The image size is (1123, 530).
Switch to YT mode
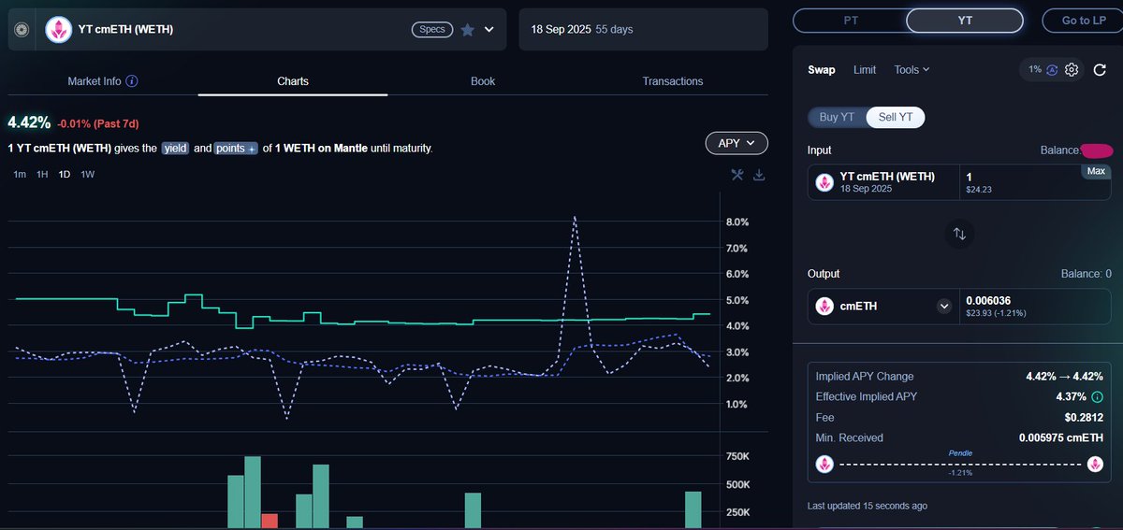point(965,21)
